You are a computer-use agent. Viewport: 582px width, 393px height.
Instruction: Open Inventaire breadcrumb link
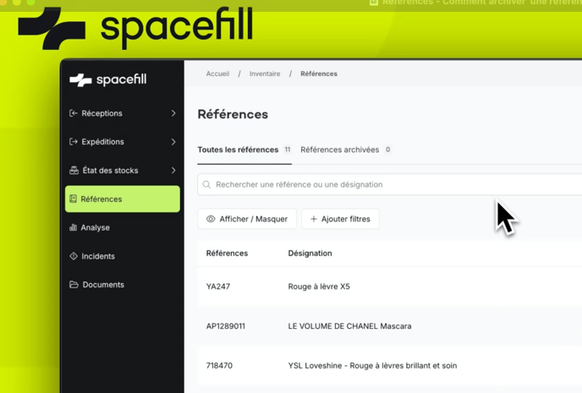click(x=265, y=74)
